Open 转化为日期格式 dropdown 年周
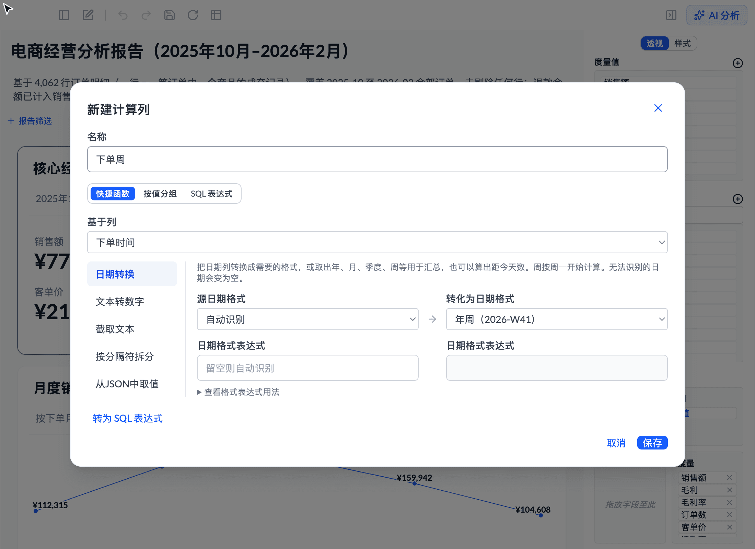The height and width of the screenshot is (549, 755). pyautogui.click(x=557, y=319)
